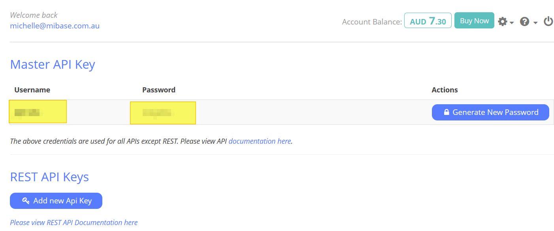The height and width of the screenshot is (231, 554).
Task: Click the key icon on Add new Api Key
Action: click(26, 201)
